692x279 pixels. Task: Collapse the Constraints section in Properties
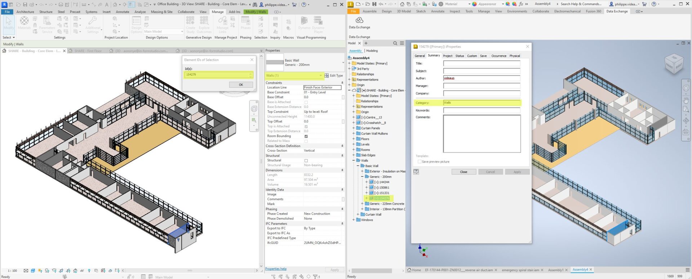click(342, 83)
